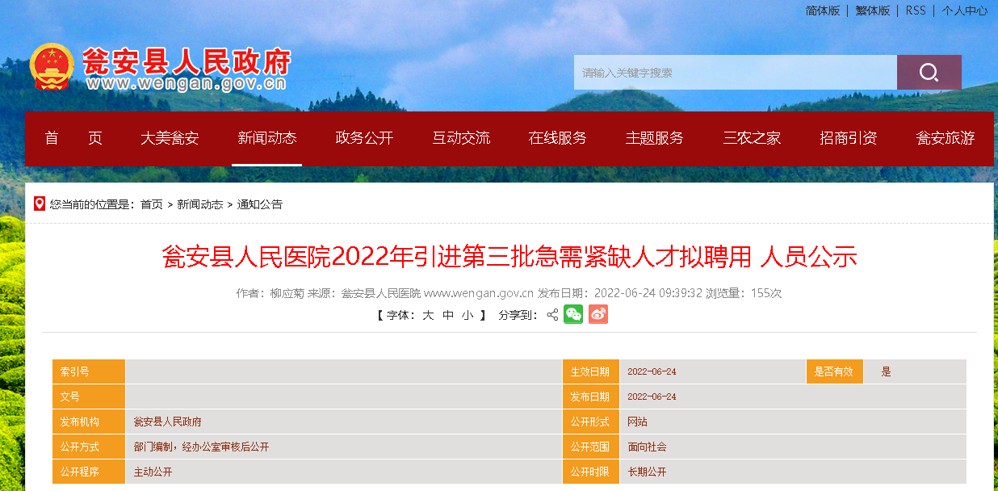Open 在线服务 navigation item
This screenshot has width=998, height=491.
click(x=558, y=138)
